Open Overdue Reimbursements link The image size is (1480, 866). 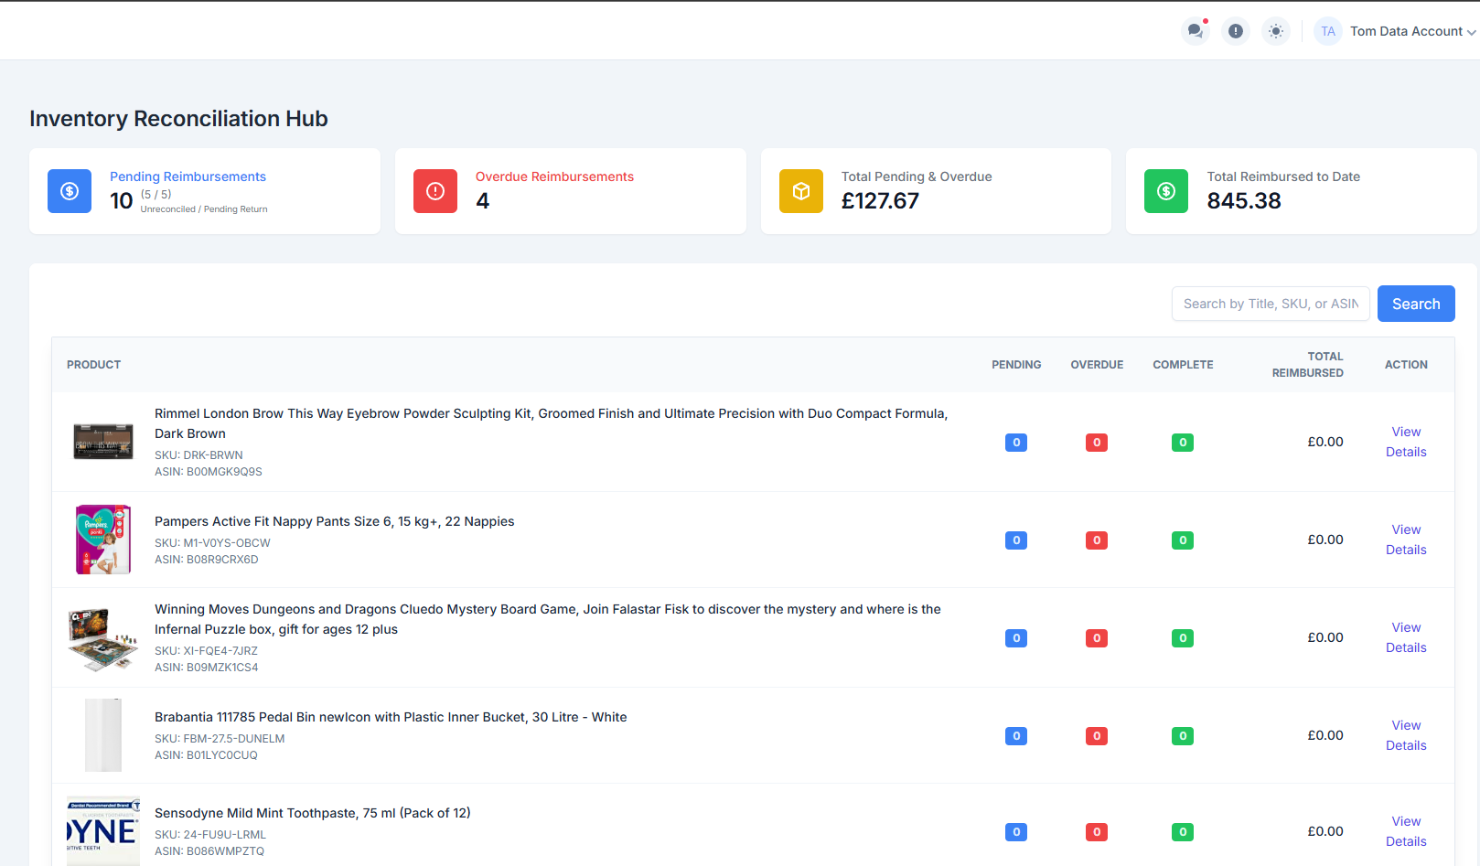click(554, 176)
